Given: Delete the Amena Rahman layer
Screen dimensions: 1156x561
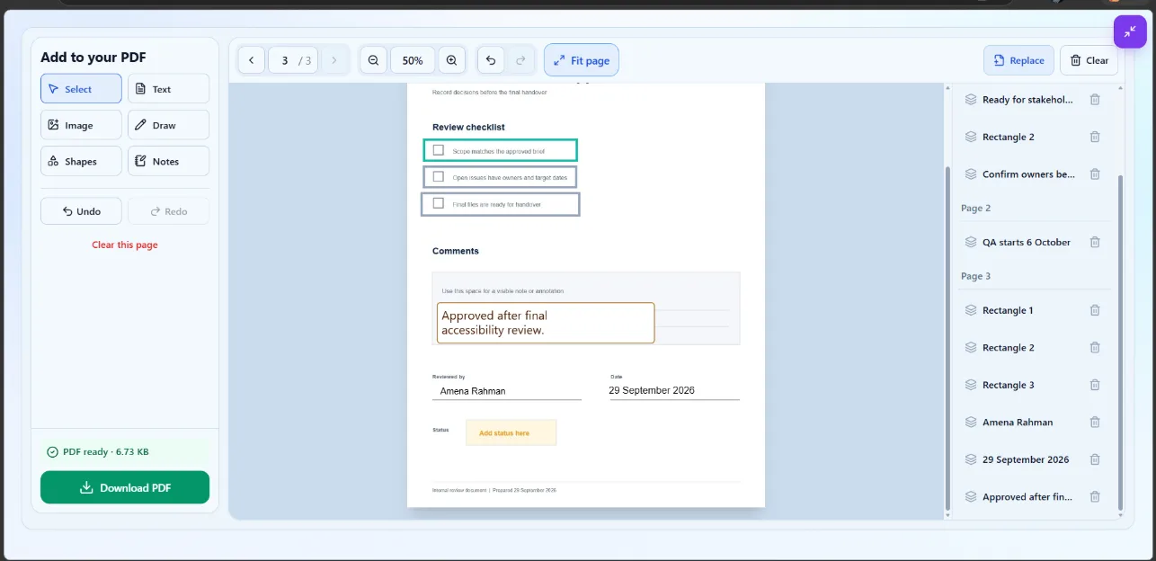Looking at the screenshot, I should tap(1095, 422).
